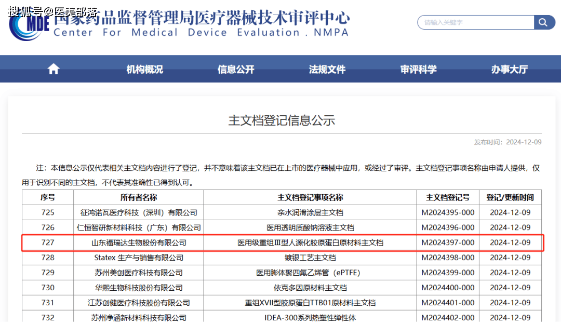Click item 镀银工艺主文档

(310, 258)
